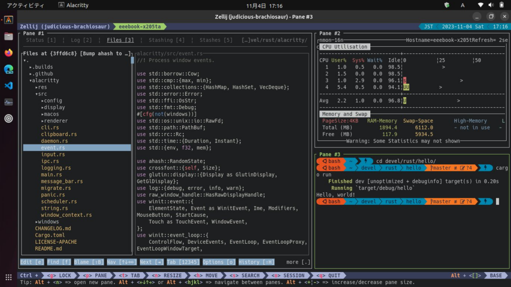Click the Options [o] command
Image resolution: width=511 pixels, height=287 pixels.
click(219, 262)
